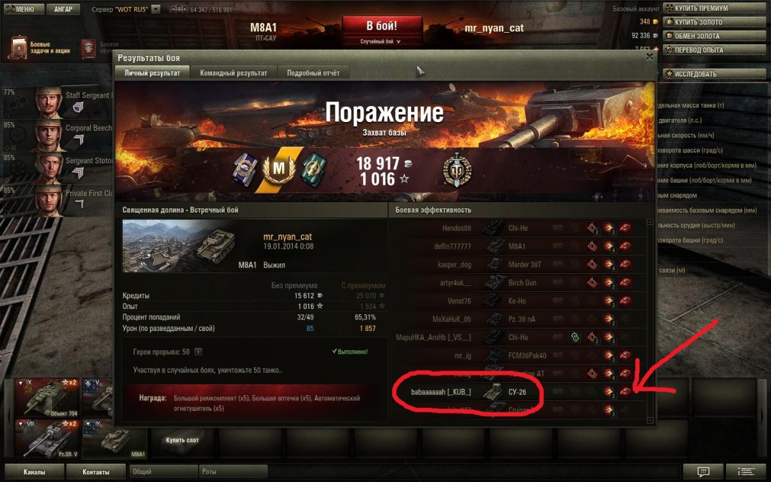This screenshot has height=482, width=771.
Task: Click the critical hit icon for kasper_dog
Action: click(592, 264)
